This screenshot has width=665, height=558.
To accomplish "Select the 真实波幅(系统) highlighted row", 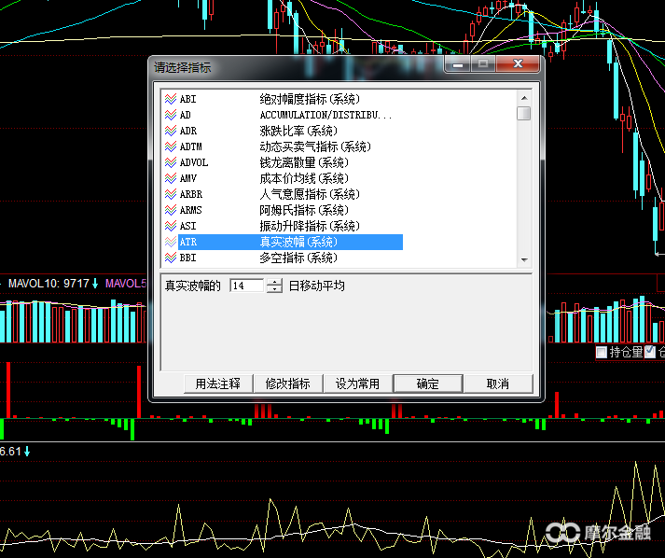I will [283, 242].
